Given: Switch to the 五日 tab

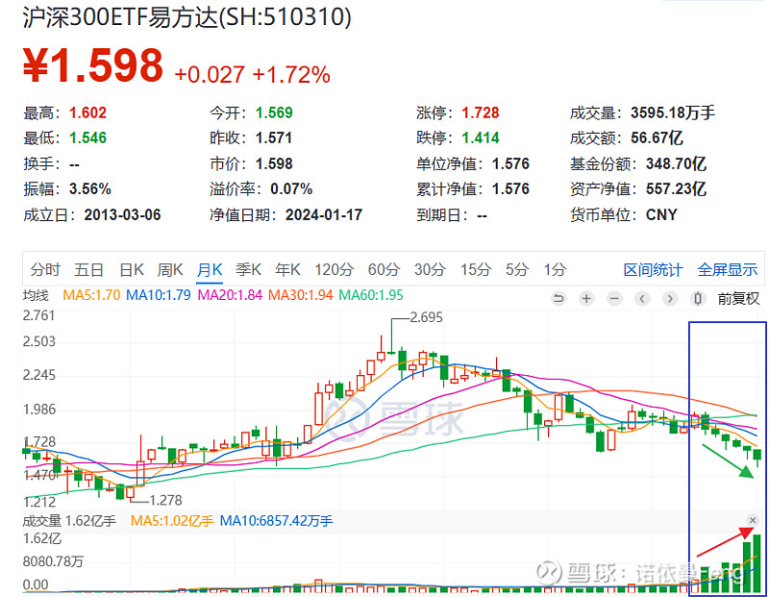Looking at the screenshot, I should coord(88,269).
